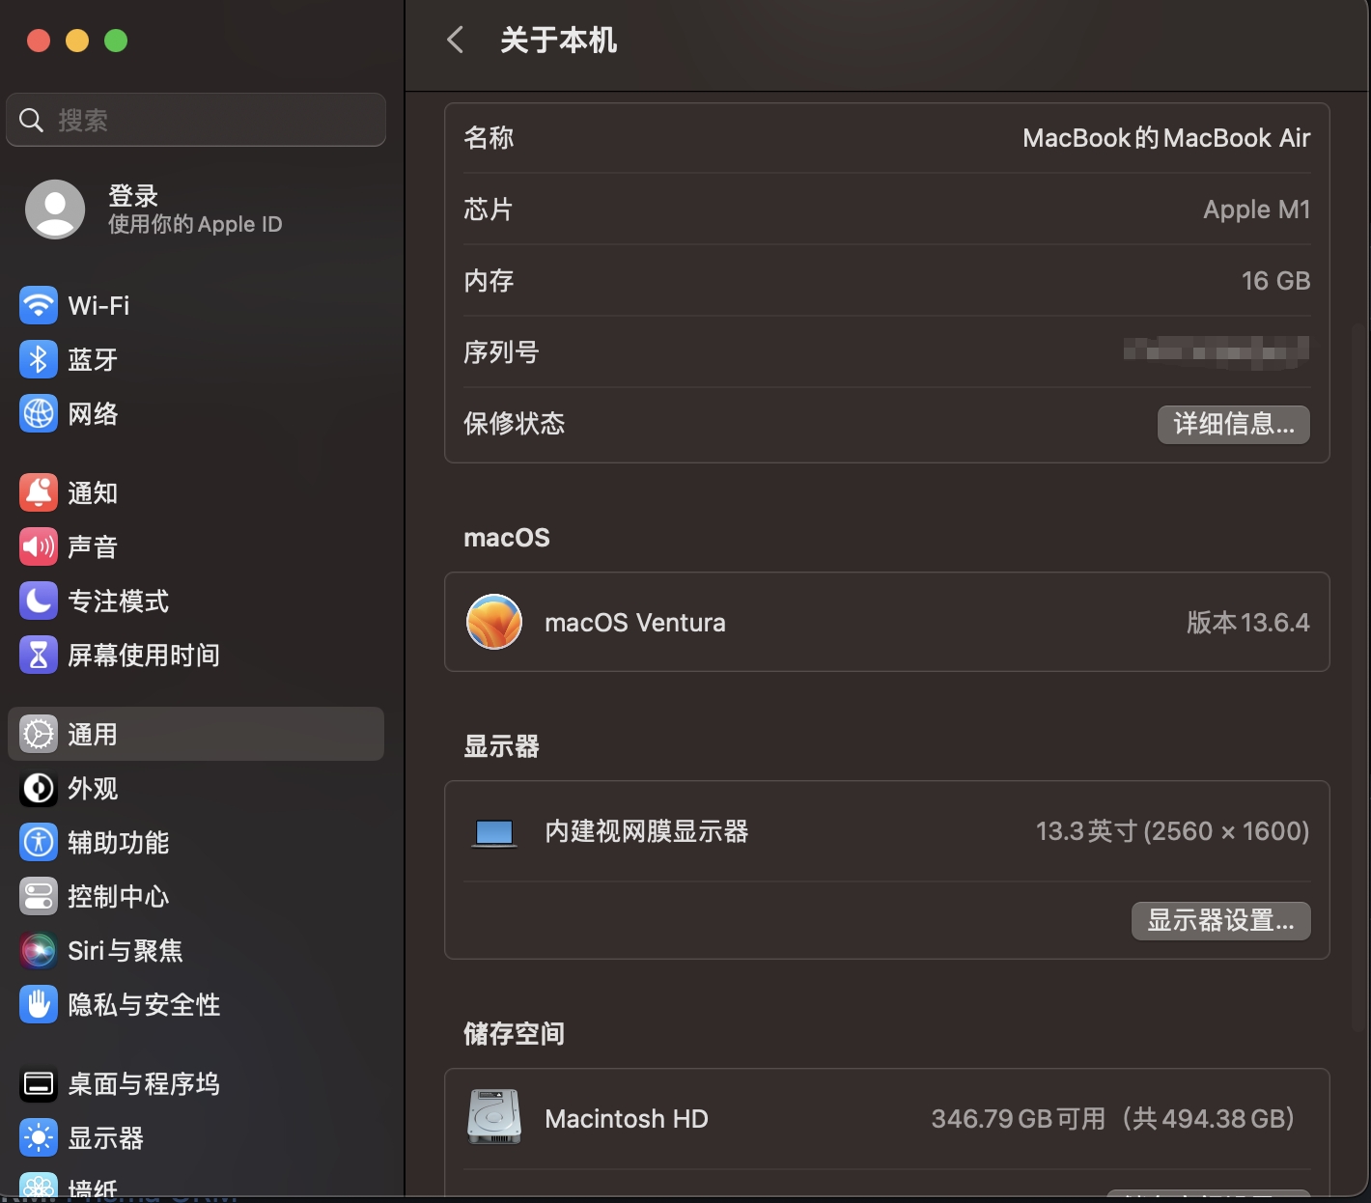Go back using the chevron arrow
Viewport: 1371px width, 1203px height.
pyautogui.click(x=454, y=41)
